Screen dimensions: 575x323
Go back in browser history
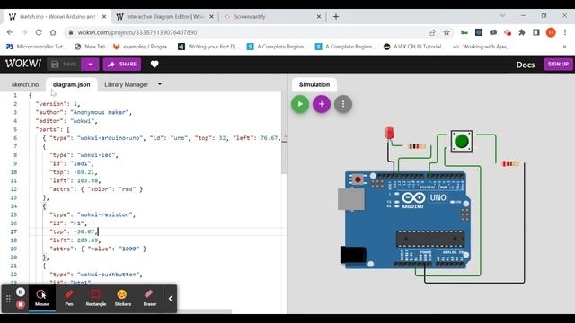click(x=10, y=32)
